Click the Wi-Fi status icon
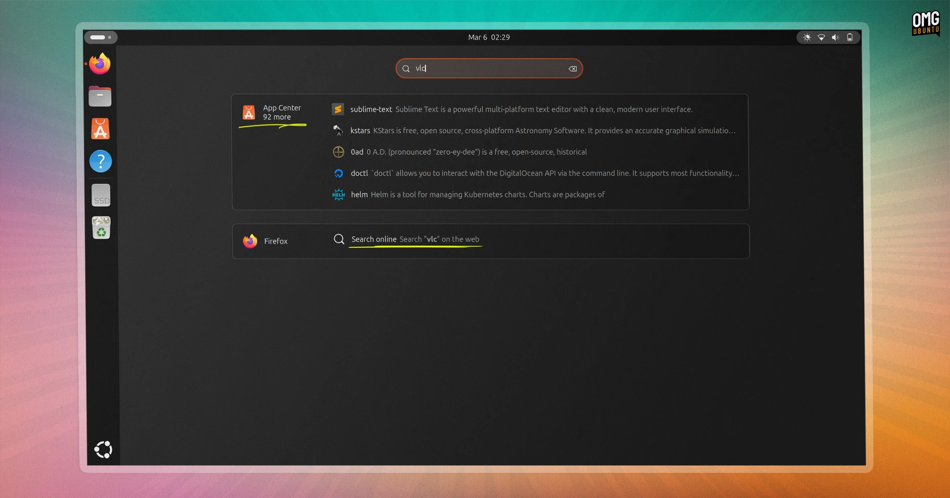This screenshot has width=950, height=498. pyautogui.click(x=821, y=37)
